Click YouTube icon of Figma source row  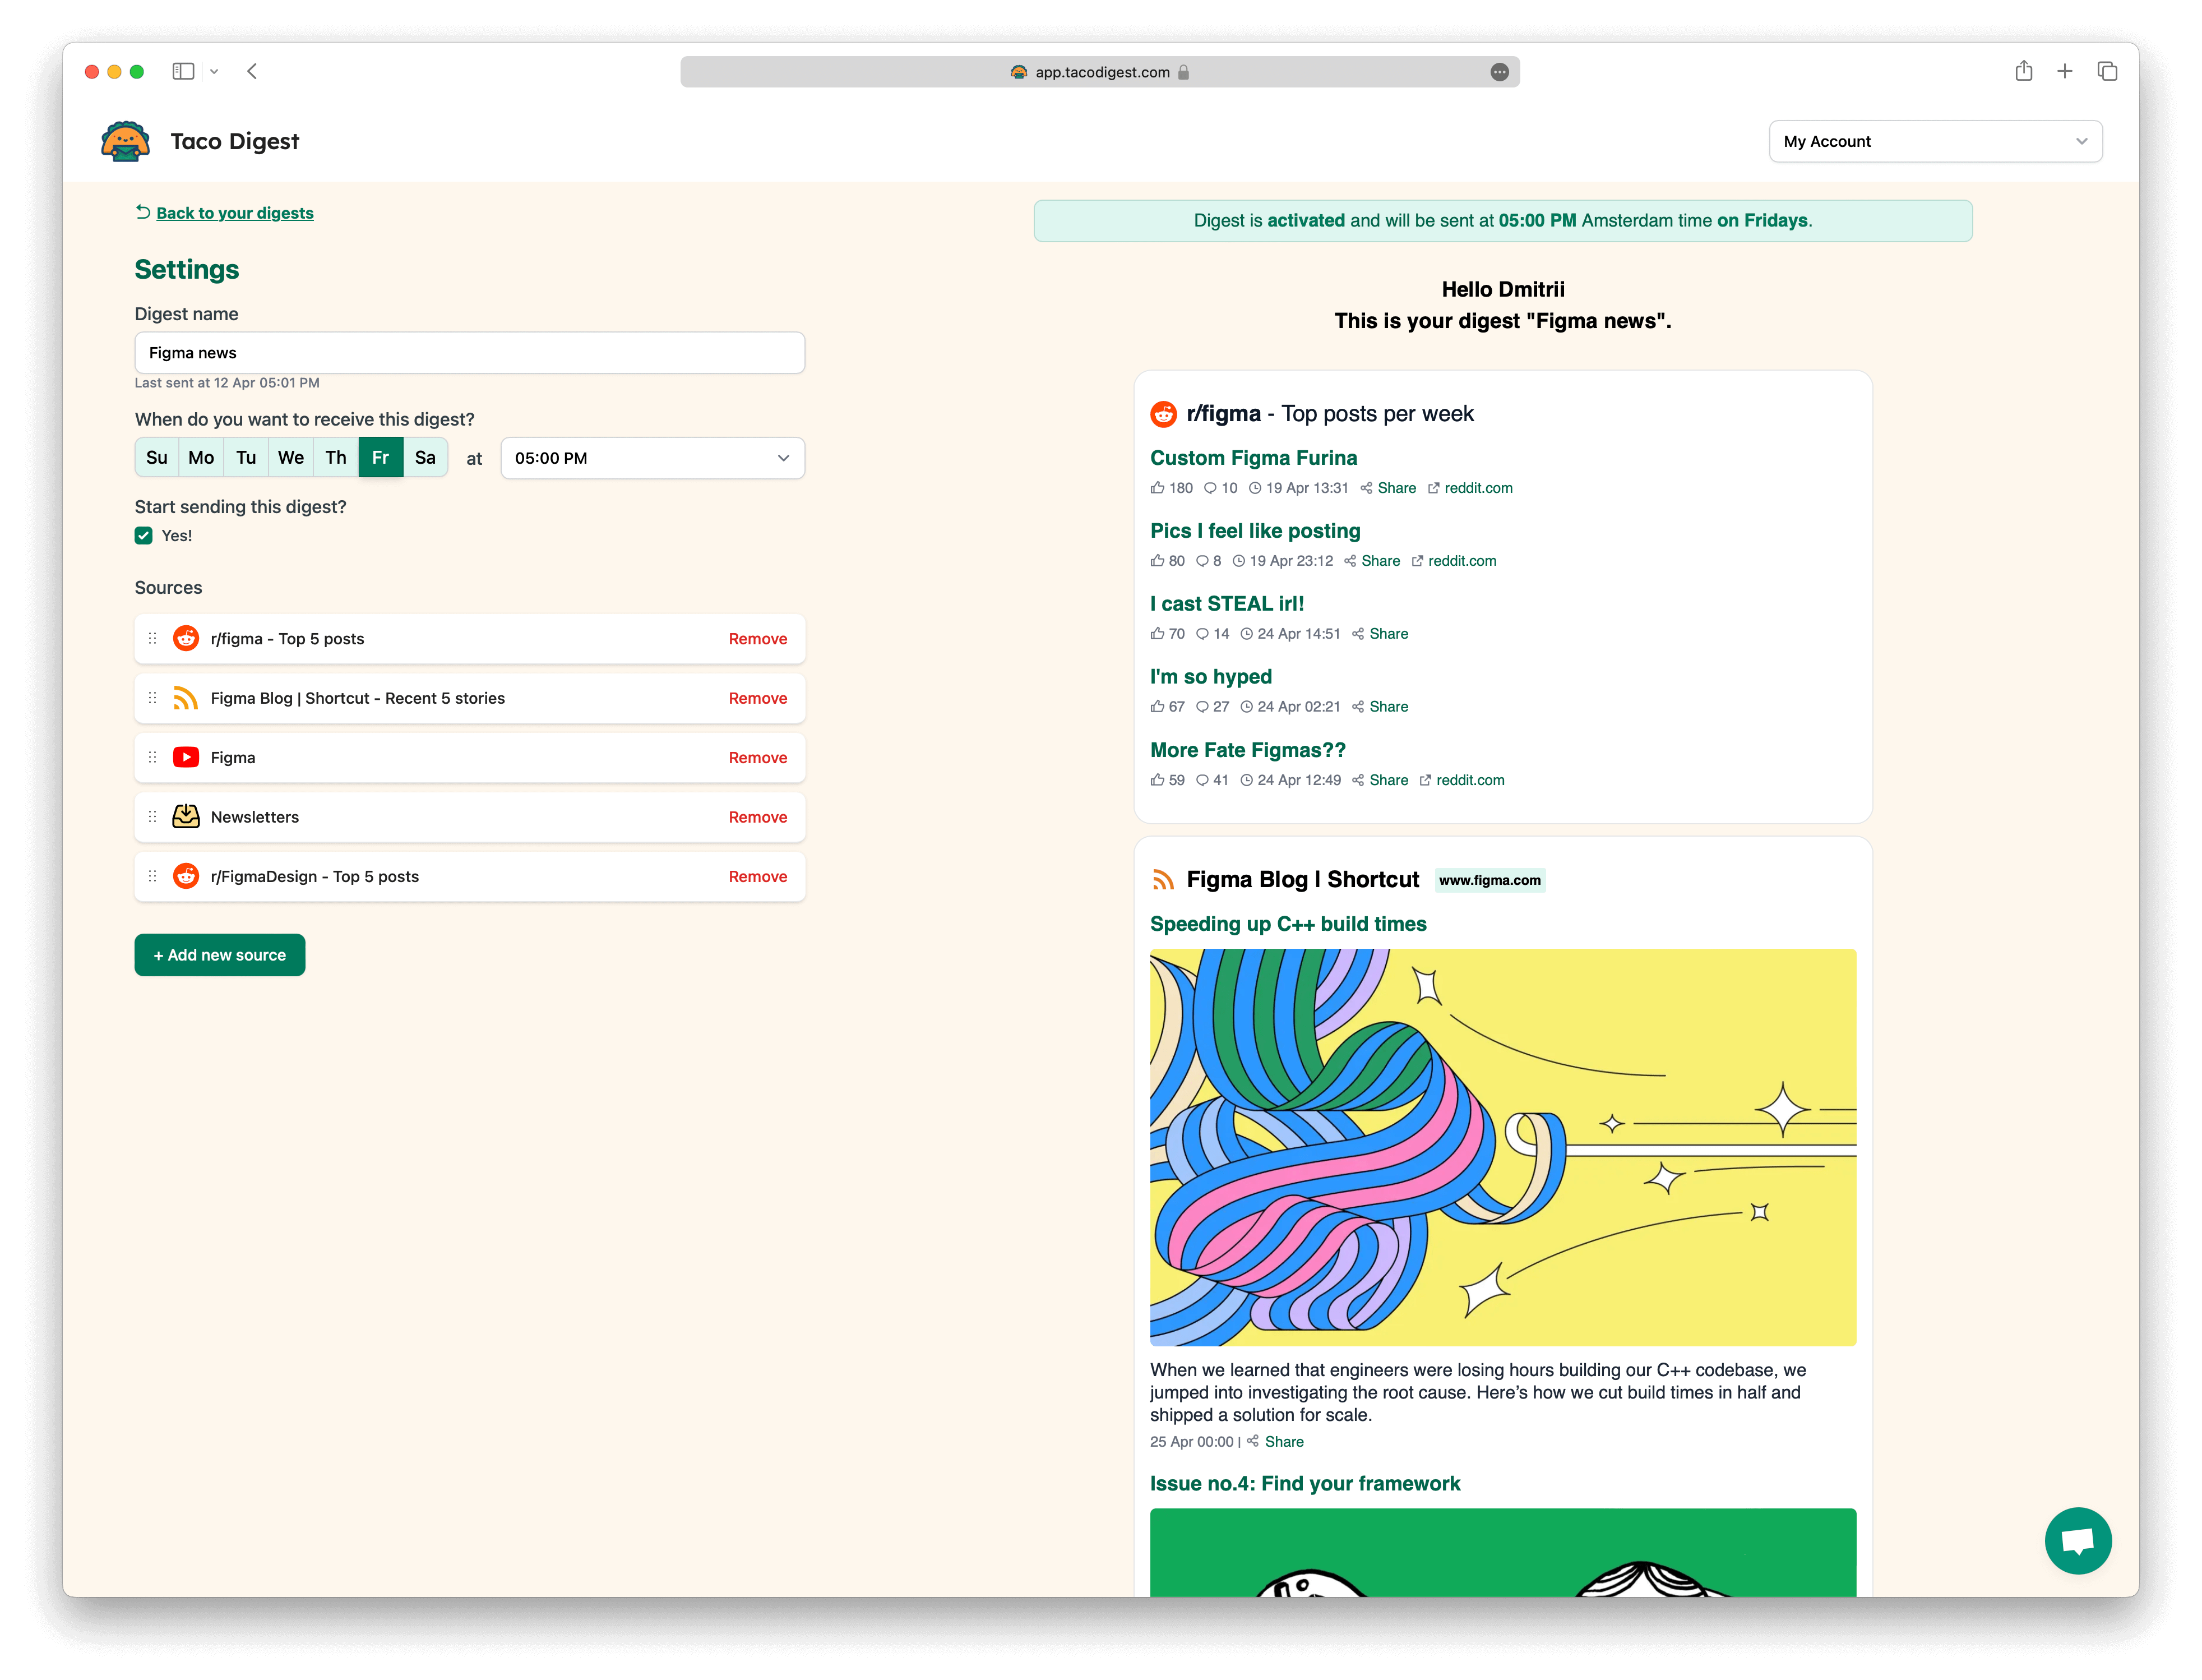[x=186, y=757]
